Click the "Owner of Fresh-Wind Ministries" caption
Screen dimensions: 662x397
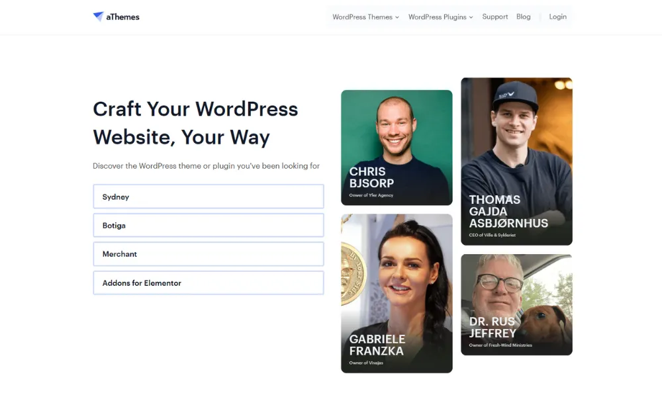[x=500, y=345]
